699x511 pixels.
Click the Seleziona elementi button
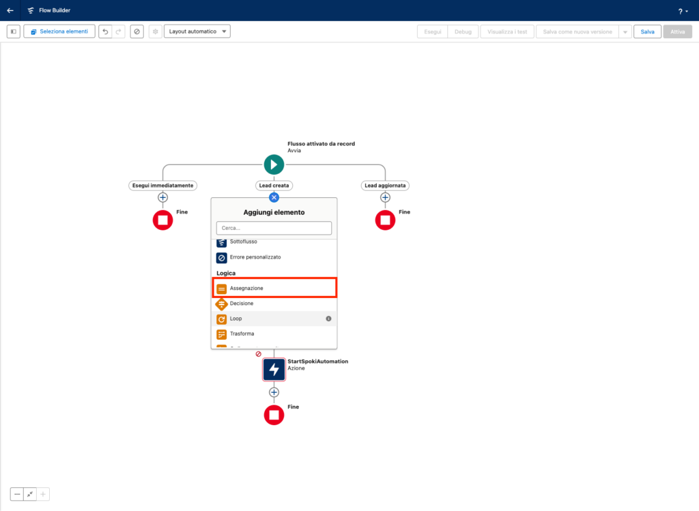(59, 31)
